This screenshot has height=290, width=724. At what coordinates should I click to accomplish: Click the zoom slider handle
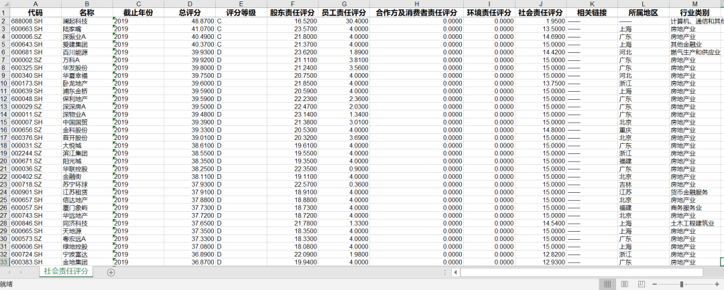click(x=682, y=284)
